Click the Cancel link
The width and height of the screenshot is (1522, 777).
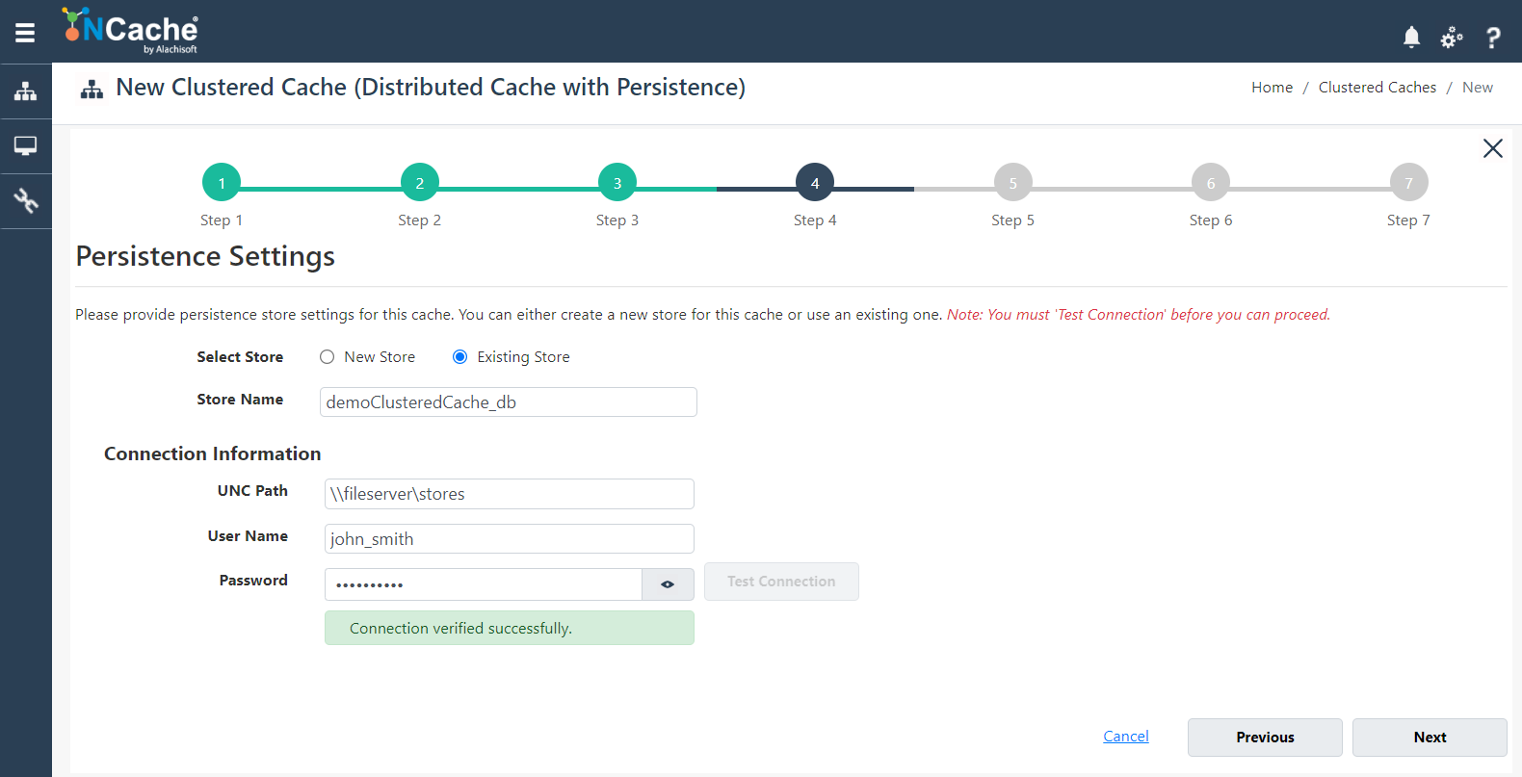click(x=1126, y=737)
